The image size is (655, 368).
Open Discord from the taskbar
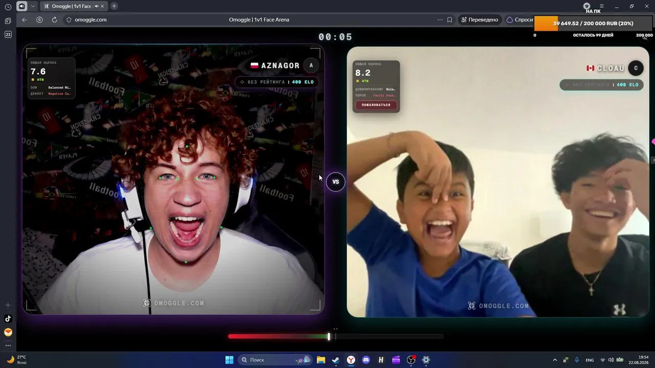click(x=366, y=360)
